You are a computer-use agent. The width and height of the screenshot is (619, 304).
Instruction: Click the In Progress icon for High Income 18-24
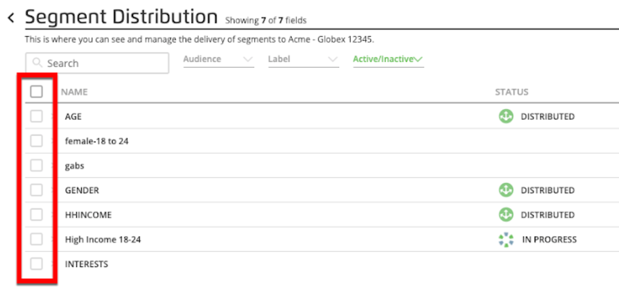pyautogui.click(x=506, y=239)
